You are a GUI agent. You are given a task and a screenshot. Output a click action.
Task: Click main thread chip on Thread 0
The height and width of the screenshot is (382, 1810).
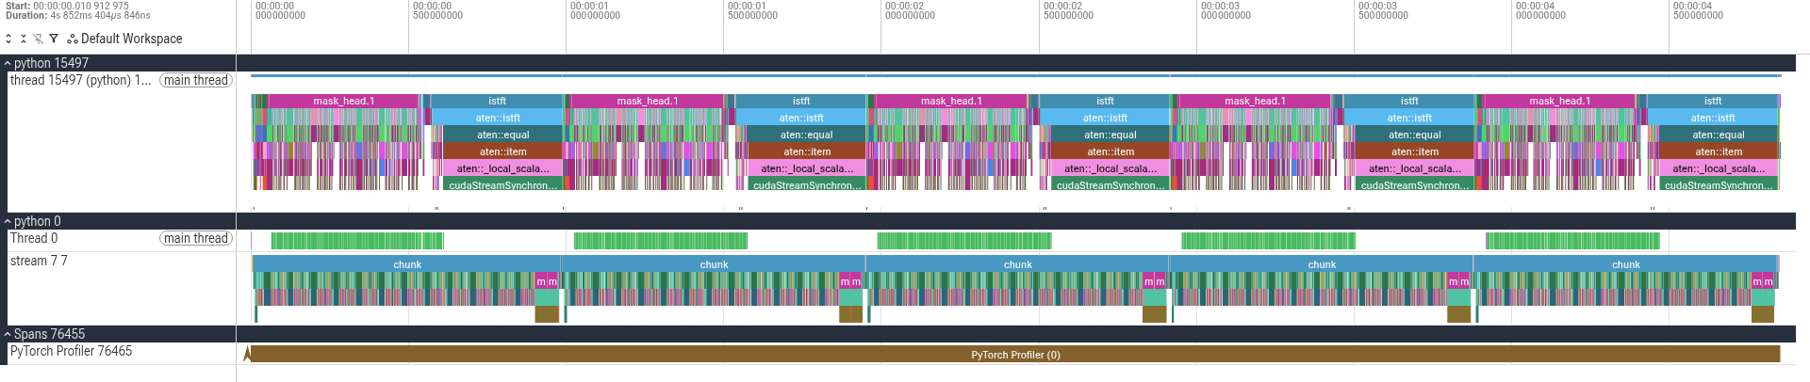(x=195, y=238)
